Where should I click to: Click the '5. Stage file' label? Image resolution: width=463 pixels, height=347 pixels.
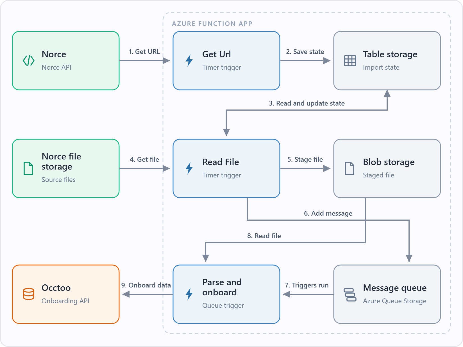[x=305, y=159]
